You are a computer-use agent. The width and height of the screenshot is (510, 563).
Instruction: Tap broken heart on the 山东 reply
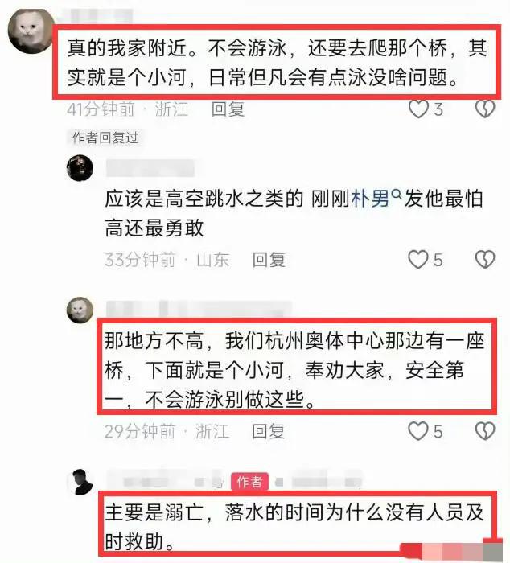pos(485,259)
